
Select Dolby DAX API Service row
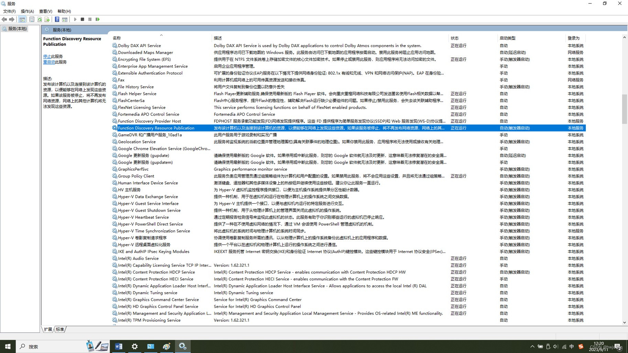(348, 45)
